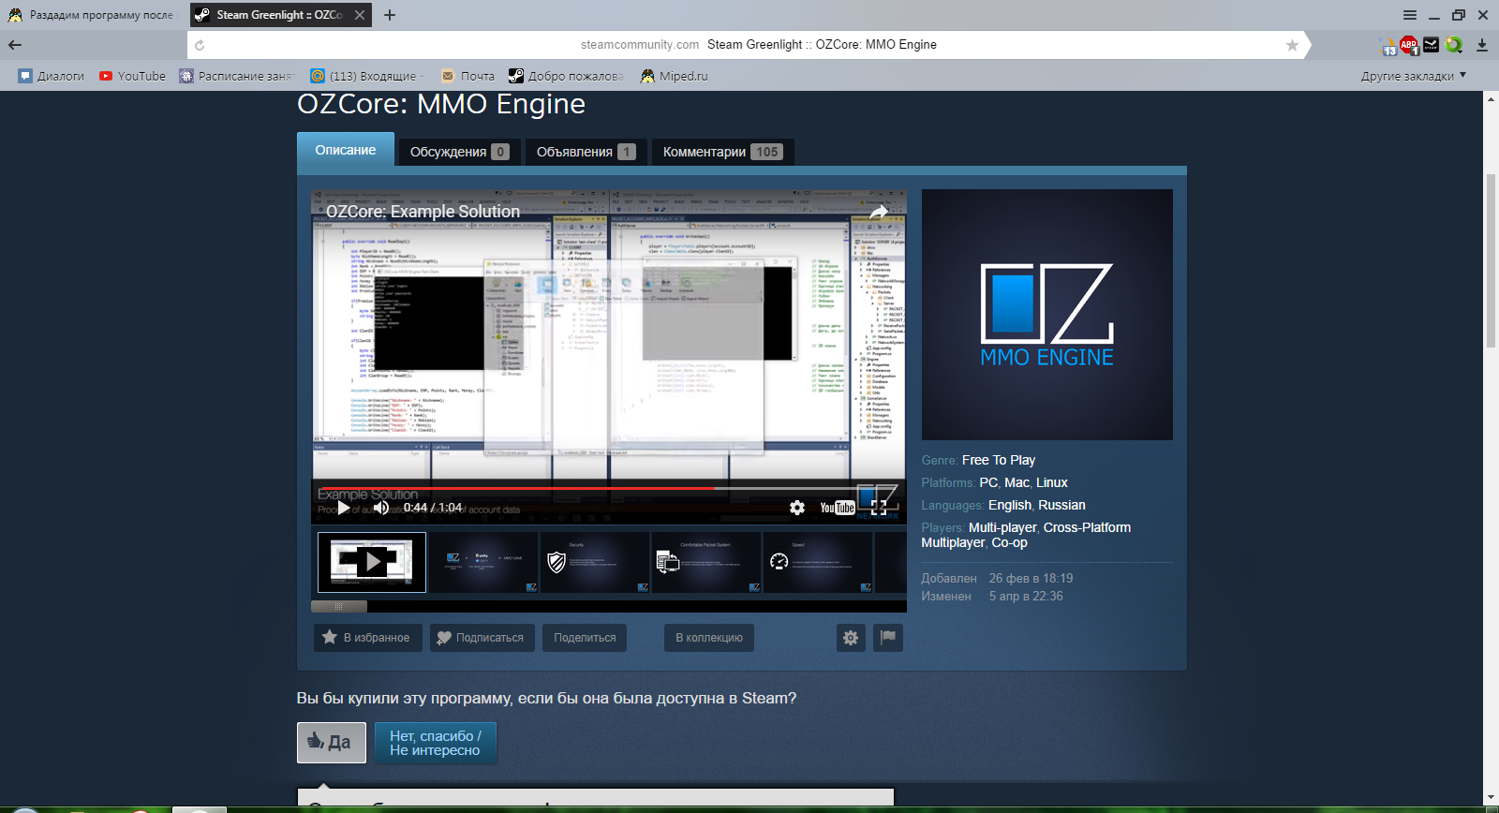Click the Mac platform link

tap(1017, 482)
